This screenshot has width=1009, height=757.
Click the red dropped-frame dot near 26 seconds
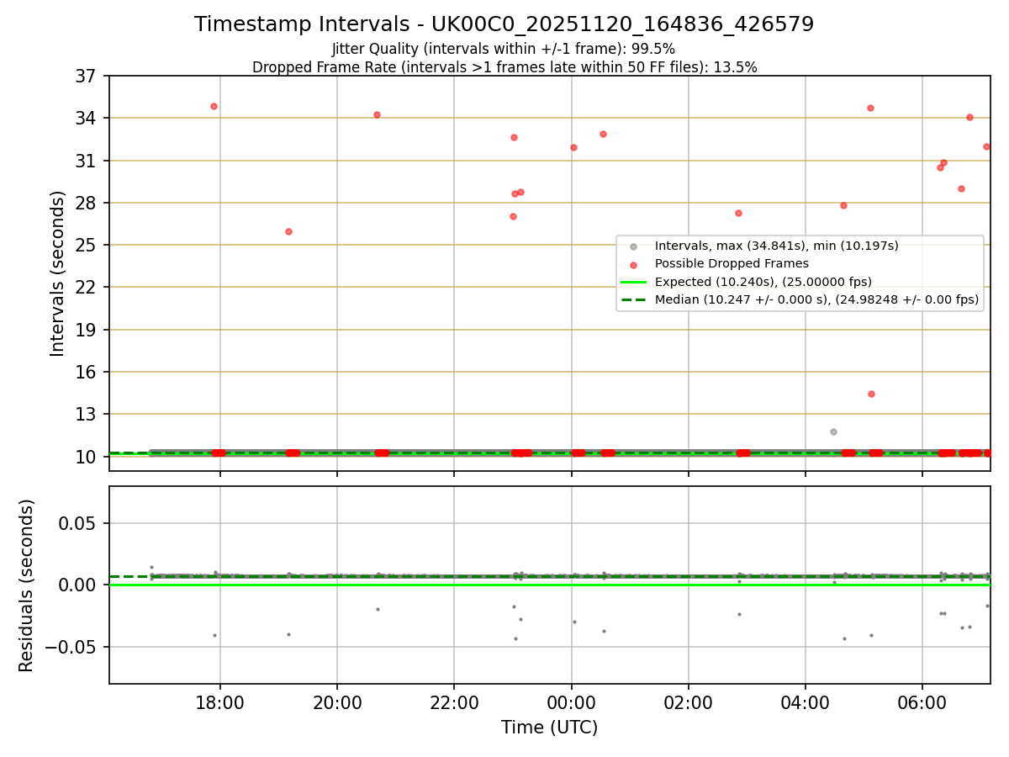point(288,231)
